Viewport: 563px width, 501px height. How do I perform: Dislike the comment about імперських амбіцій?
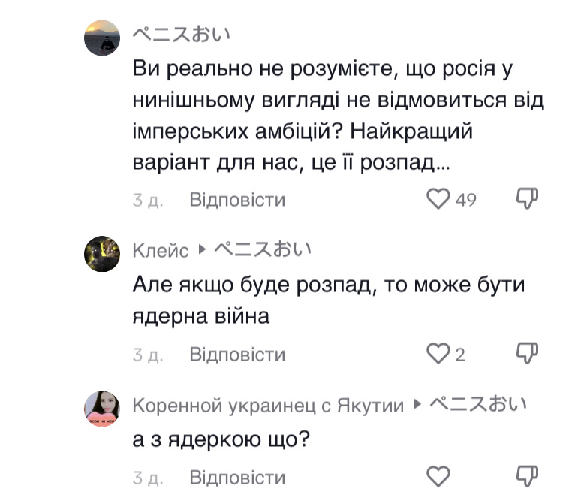(528, 199)
